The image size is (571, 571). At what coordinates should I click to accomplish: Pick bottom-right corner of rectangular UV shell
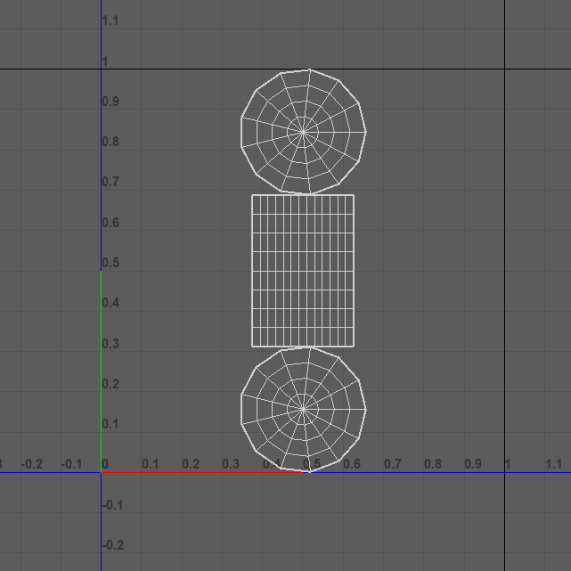coord(354,346)
